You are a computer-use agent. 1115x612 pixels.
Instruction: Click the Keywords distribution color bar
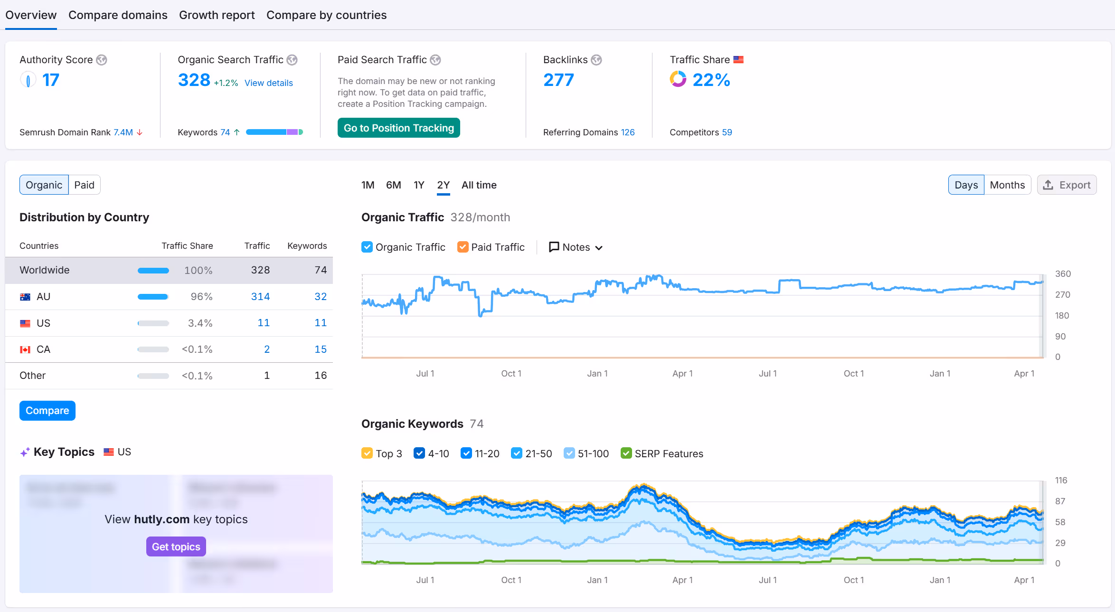point(274,132)
